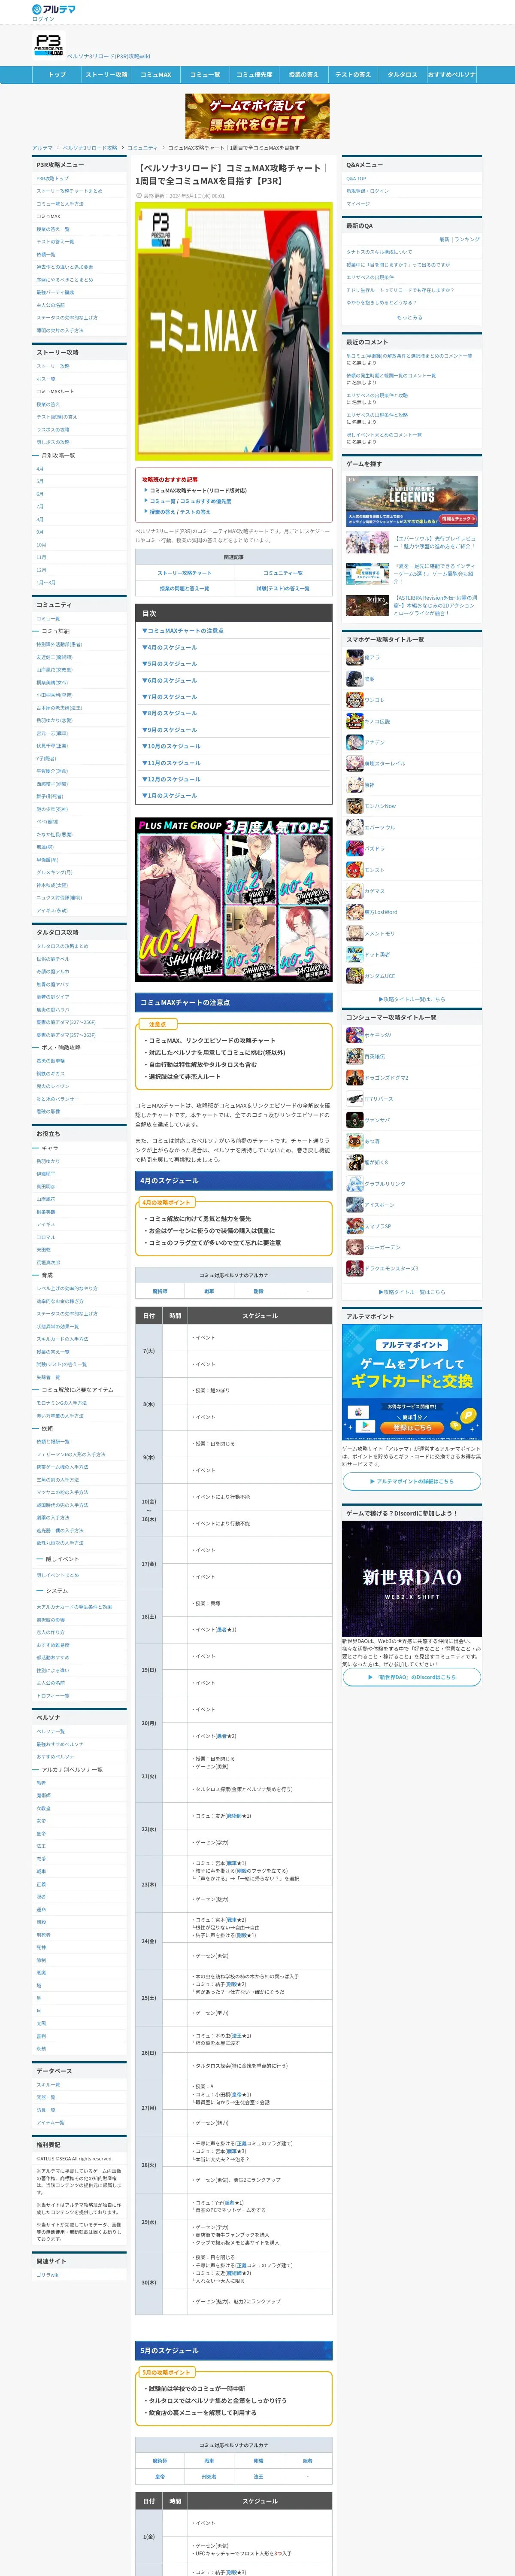The width and height of the screenshot is (515, 2576).
Task: Open the FF7リバース game icon
Action: coord(354,1099)
